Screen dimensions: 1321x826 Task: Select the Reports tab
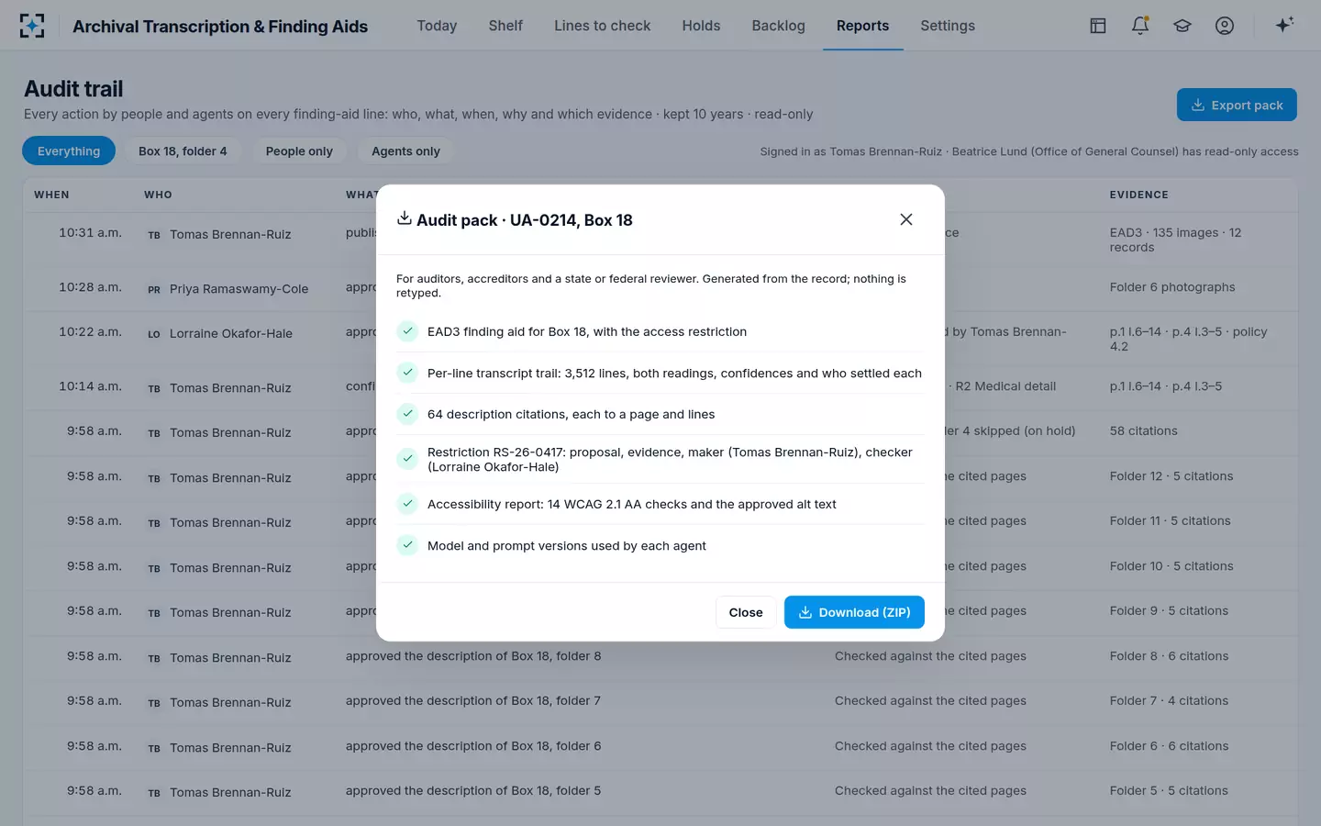coord(862,26)
